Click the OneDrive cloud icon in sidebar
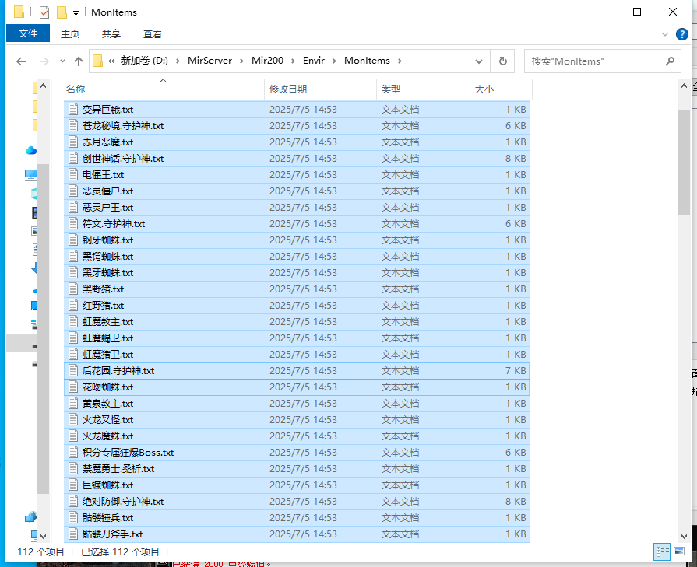 click(30, 151)
